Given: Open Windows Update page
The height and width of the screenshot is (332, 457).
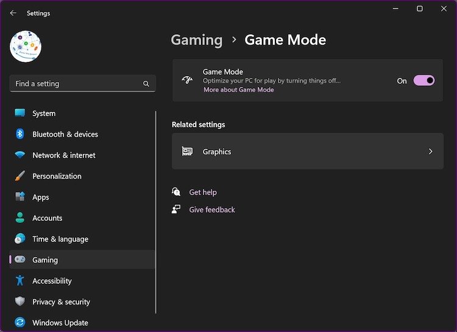Looking at the screenshot, I should (60, 323).
